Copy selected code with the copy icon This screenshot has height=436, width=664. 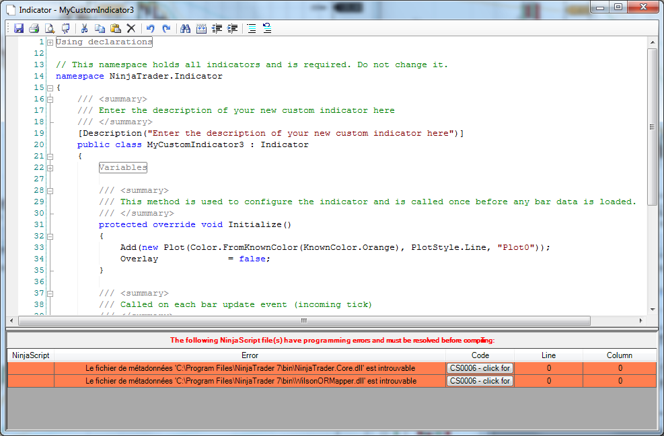[x=100, y=28]
